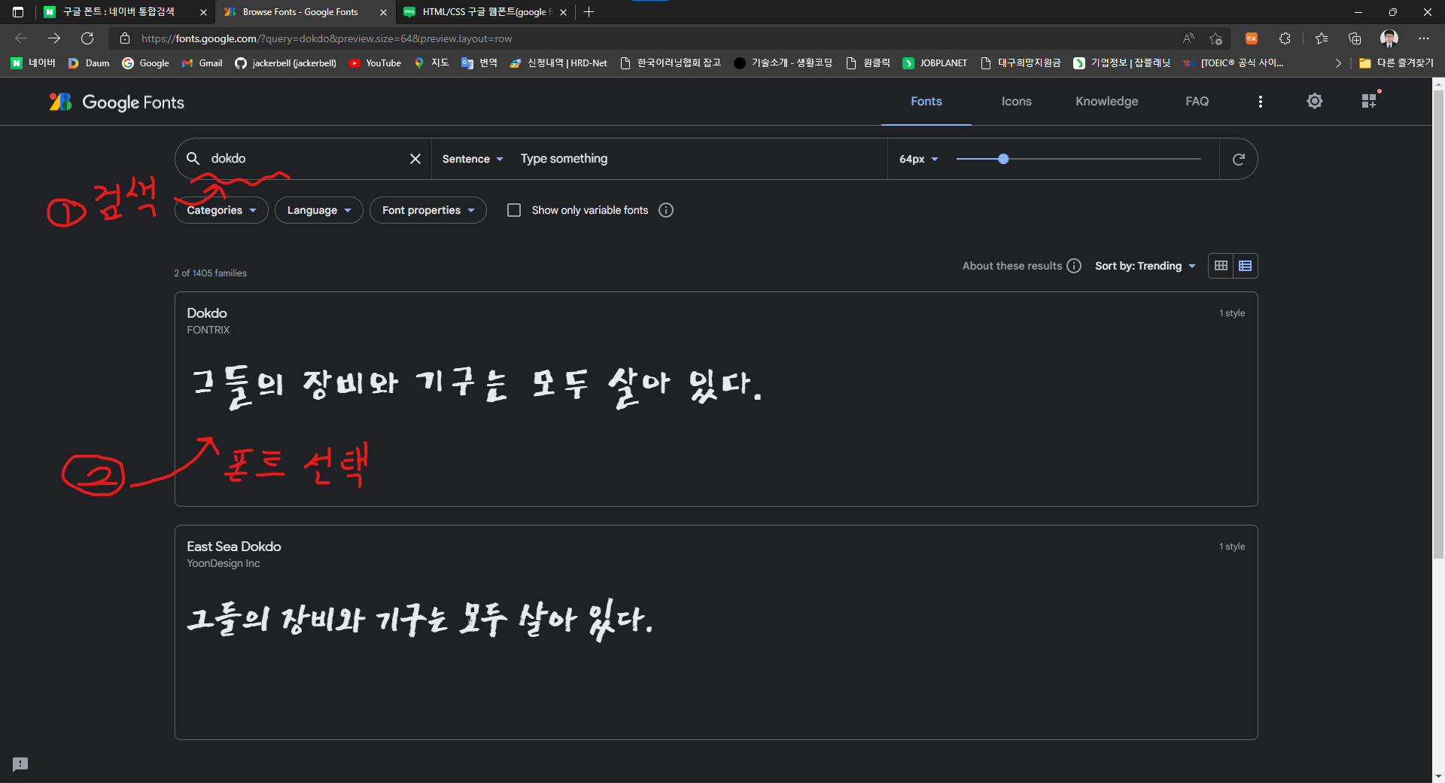The image size is (1445, 783).
Task: Close the Browse Fonts browser tab
Action: 383,12
